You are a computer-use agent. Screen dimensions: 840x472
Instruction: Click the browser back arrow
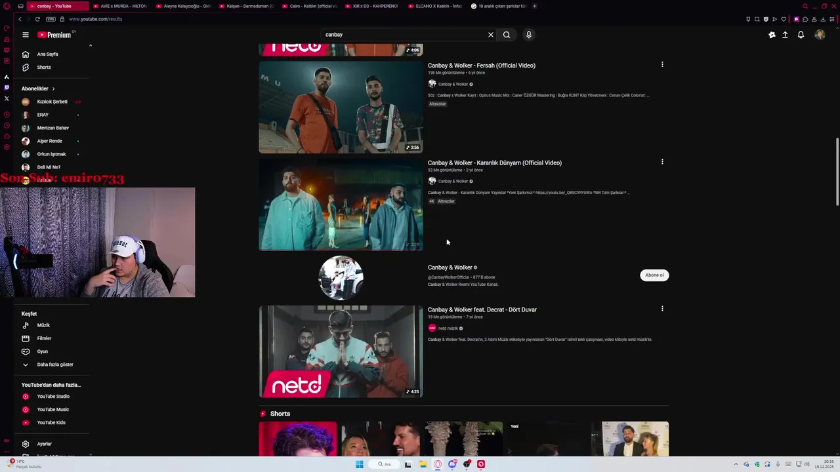(20, 19)
